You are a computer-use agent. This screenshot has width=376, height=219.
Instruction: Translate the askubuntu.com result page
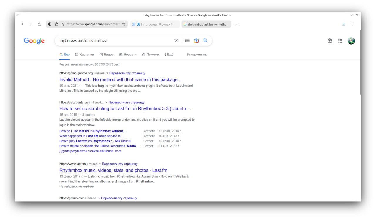click(x=126, y=103)
